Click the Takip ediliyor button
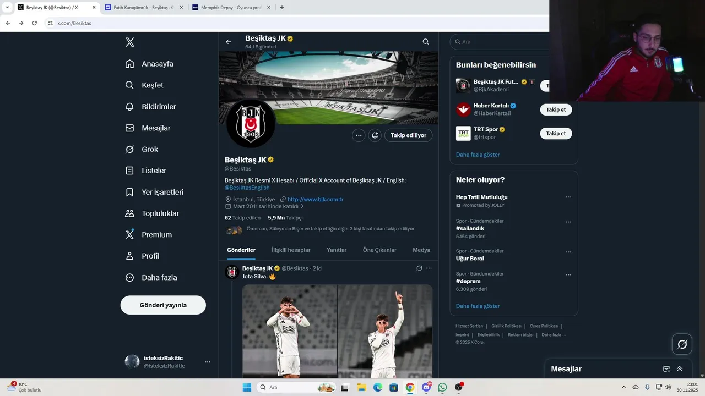Image resolution: width=705 pixels, height=396 pixels. pyautogui.click(x=409, y=135)
